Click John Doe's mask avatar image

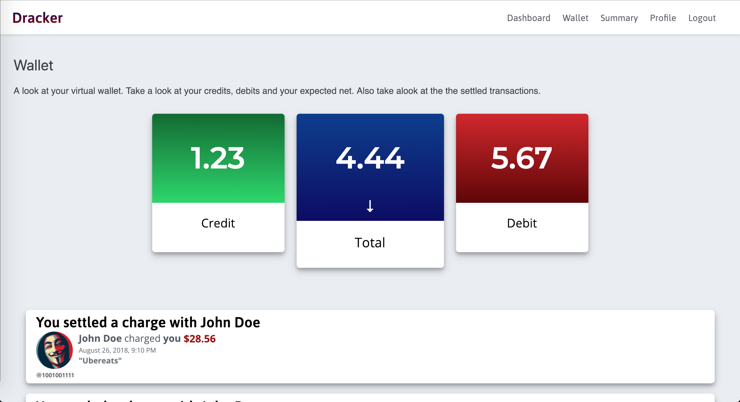54,350
